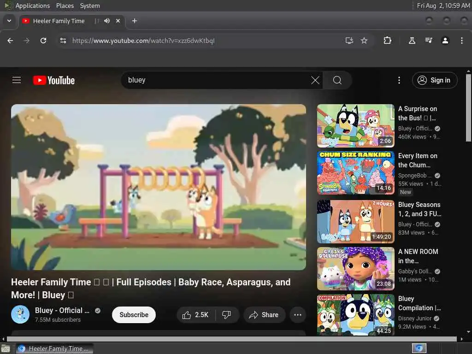Open 'Bluey Seasons 1, 2, and 3' title

point(419,209)
